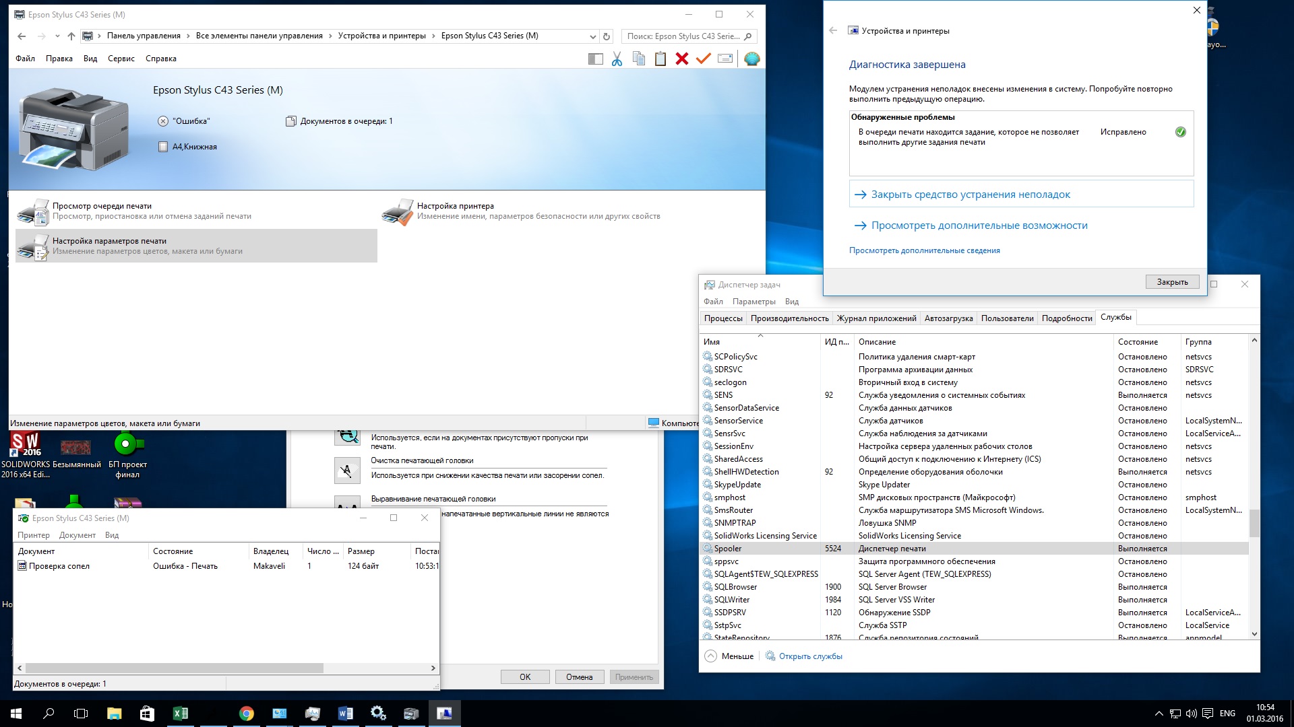Open the Сервис menu in printer window
This screenshot has height=727, width=1294.
(x=121, y=59)
